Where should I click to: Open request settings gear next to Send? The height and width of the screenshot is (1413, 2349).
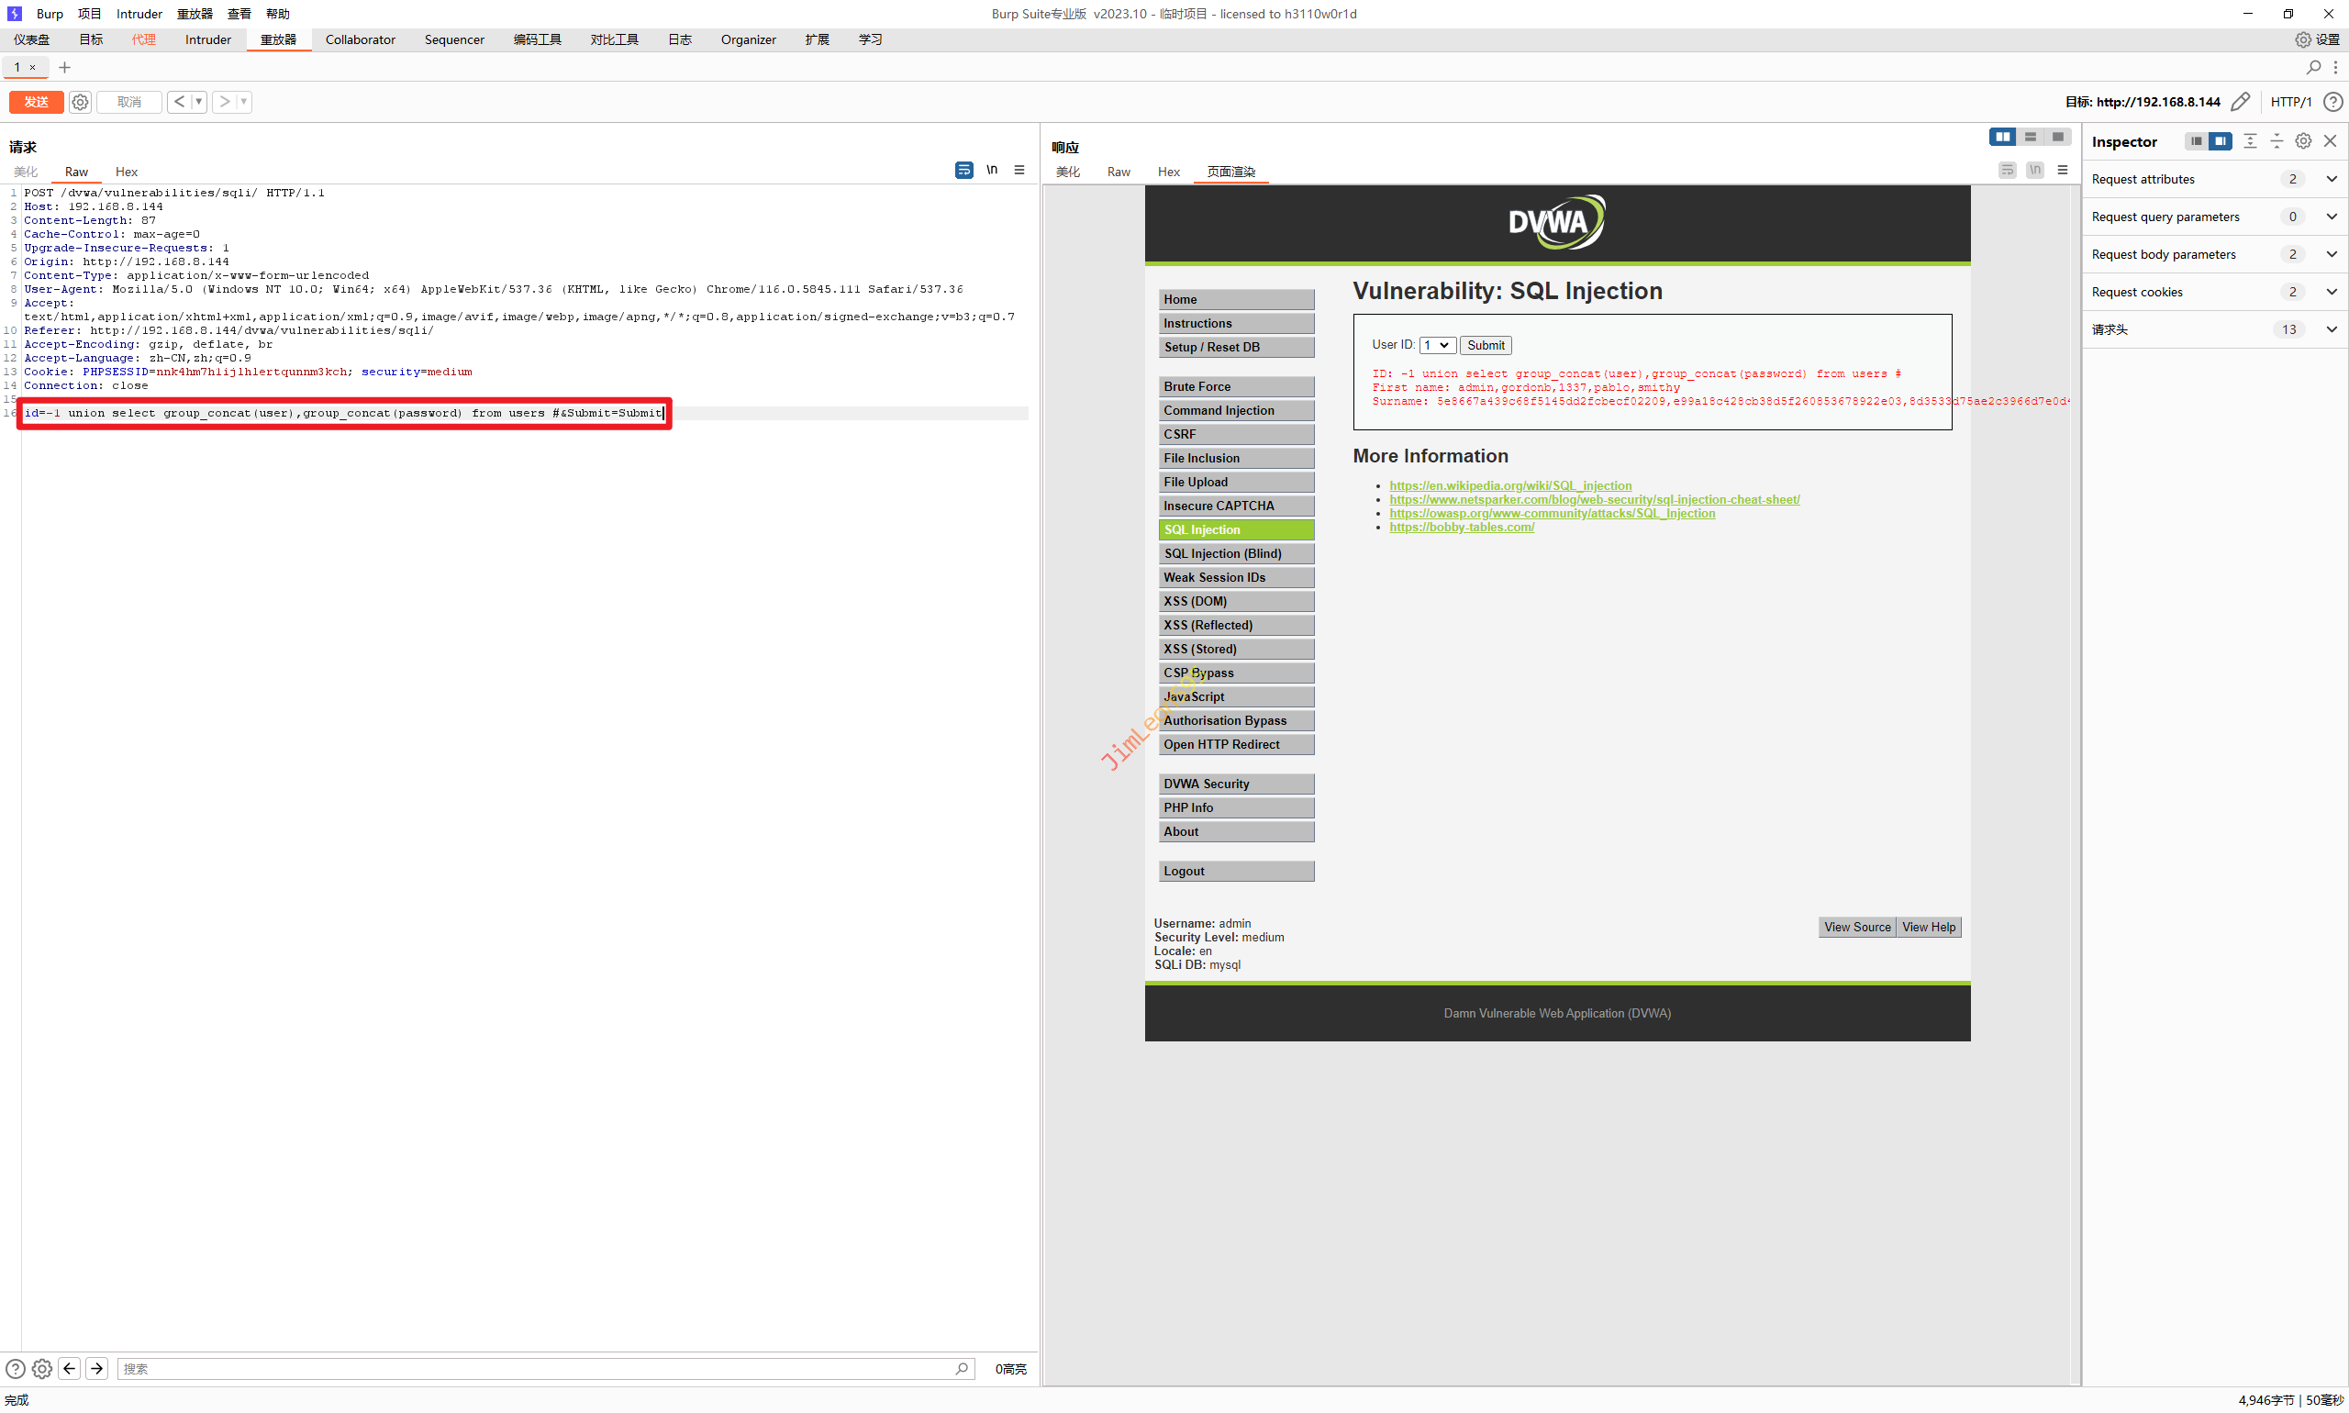click(80, 102)
